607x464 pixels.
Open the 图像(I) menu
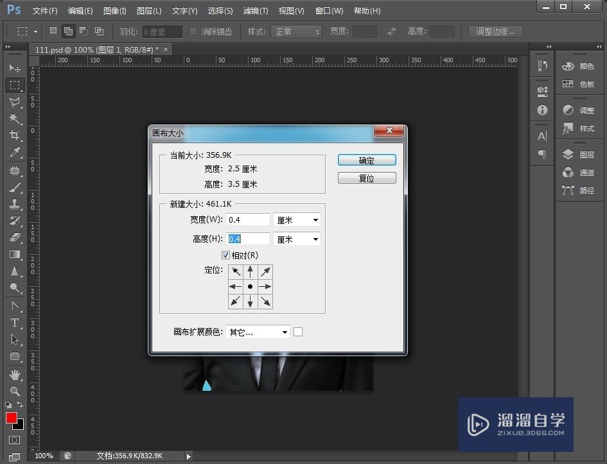pos(115,11)
